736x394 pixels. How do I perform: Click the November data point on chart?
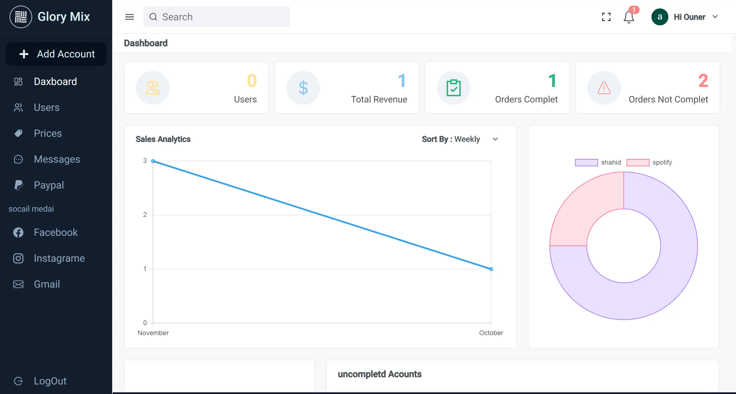153,161
